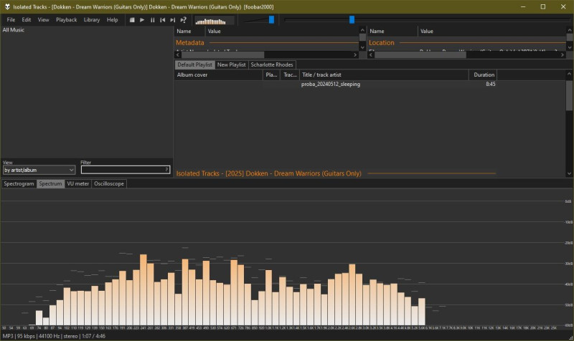Open the Playback menu
Viewport: 574px width, 341px height.
pyautogui.click(x=66, y=20)
